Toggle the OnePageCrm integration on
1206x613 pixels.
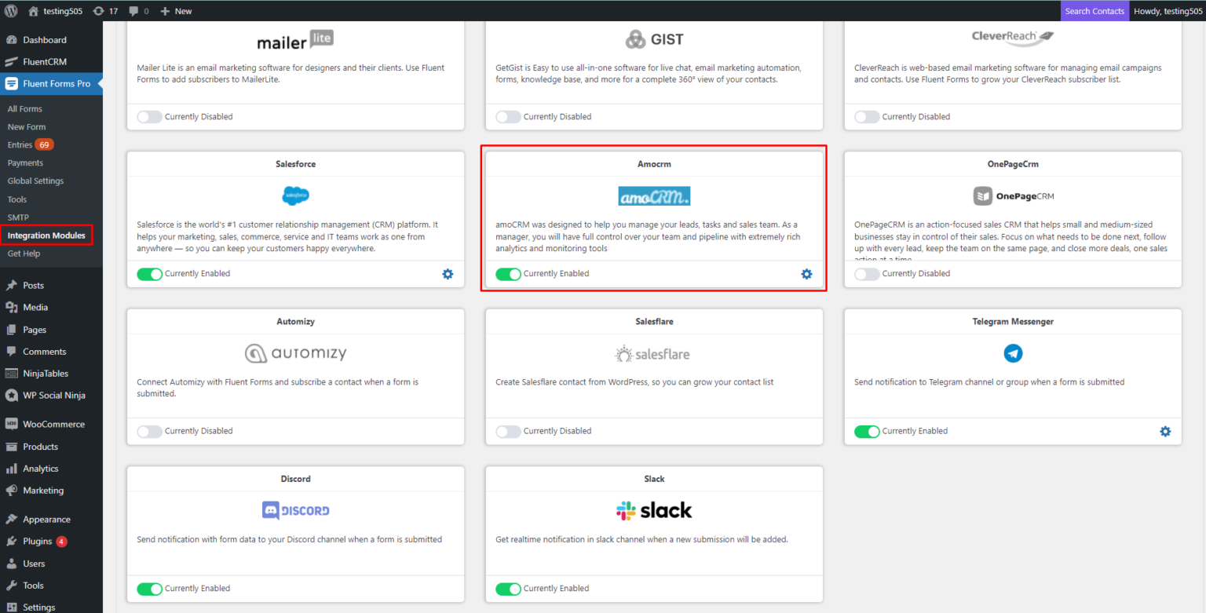tap(867, 273)
